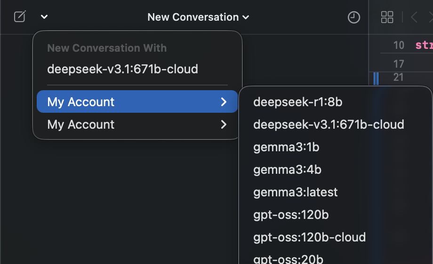Select the non-highlighted My Account entry
Viewport: 433px width, 264px height.
coord(81,124)
